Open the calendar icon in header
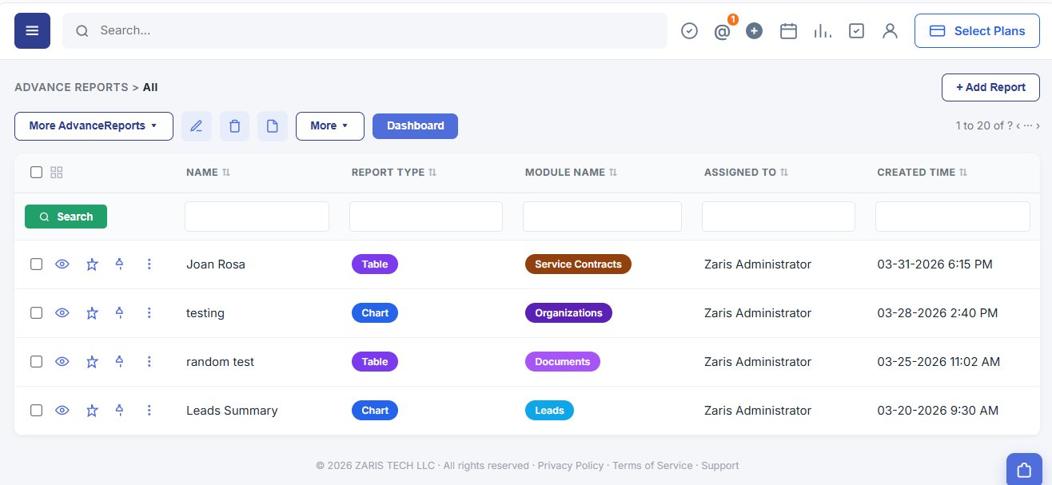1052x485 pixels. point(788,30)
